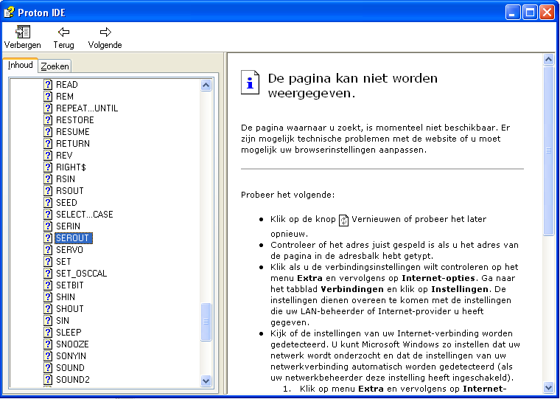Go back with the Terug arrow
This screenshot has width=560, height=399.
[x=63, y=32]
